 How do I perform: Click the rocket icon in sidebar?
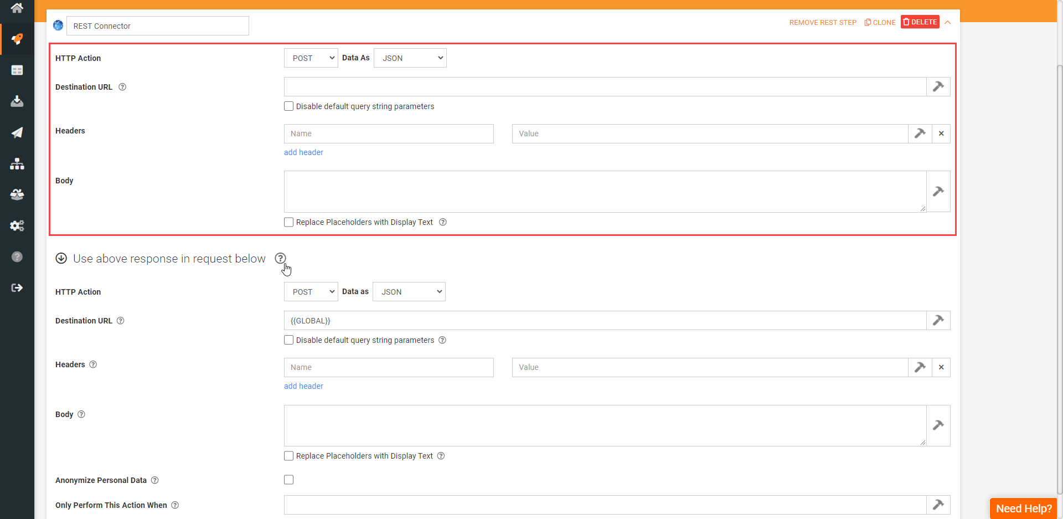click(17, 39)
